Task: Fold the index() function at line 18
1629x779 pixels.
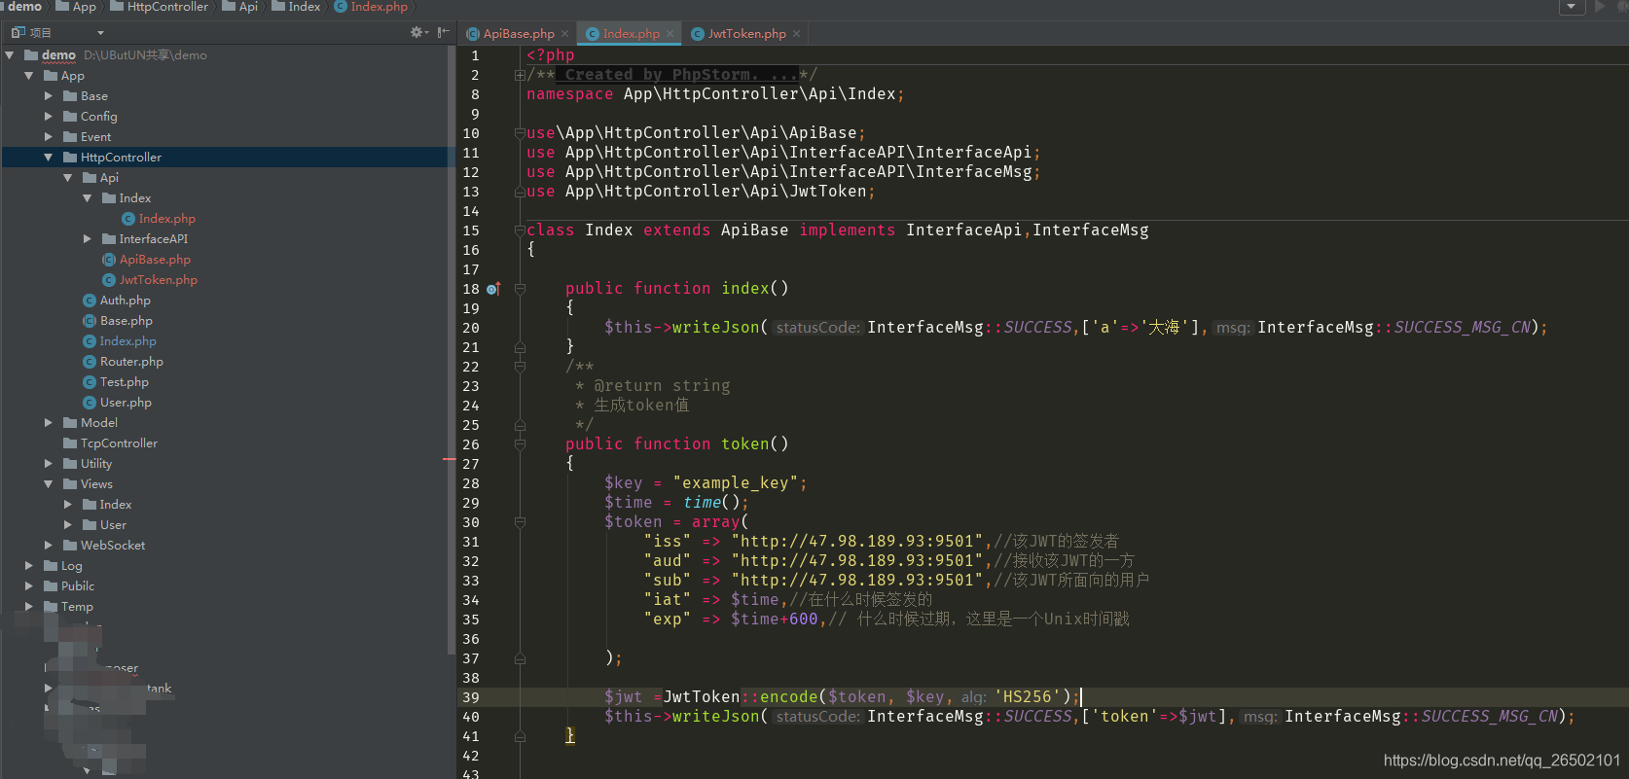Action: (520, 289)
